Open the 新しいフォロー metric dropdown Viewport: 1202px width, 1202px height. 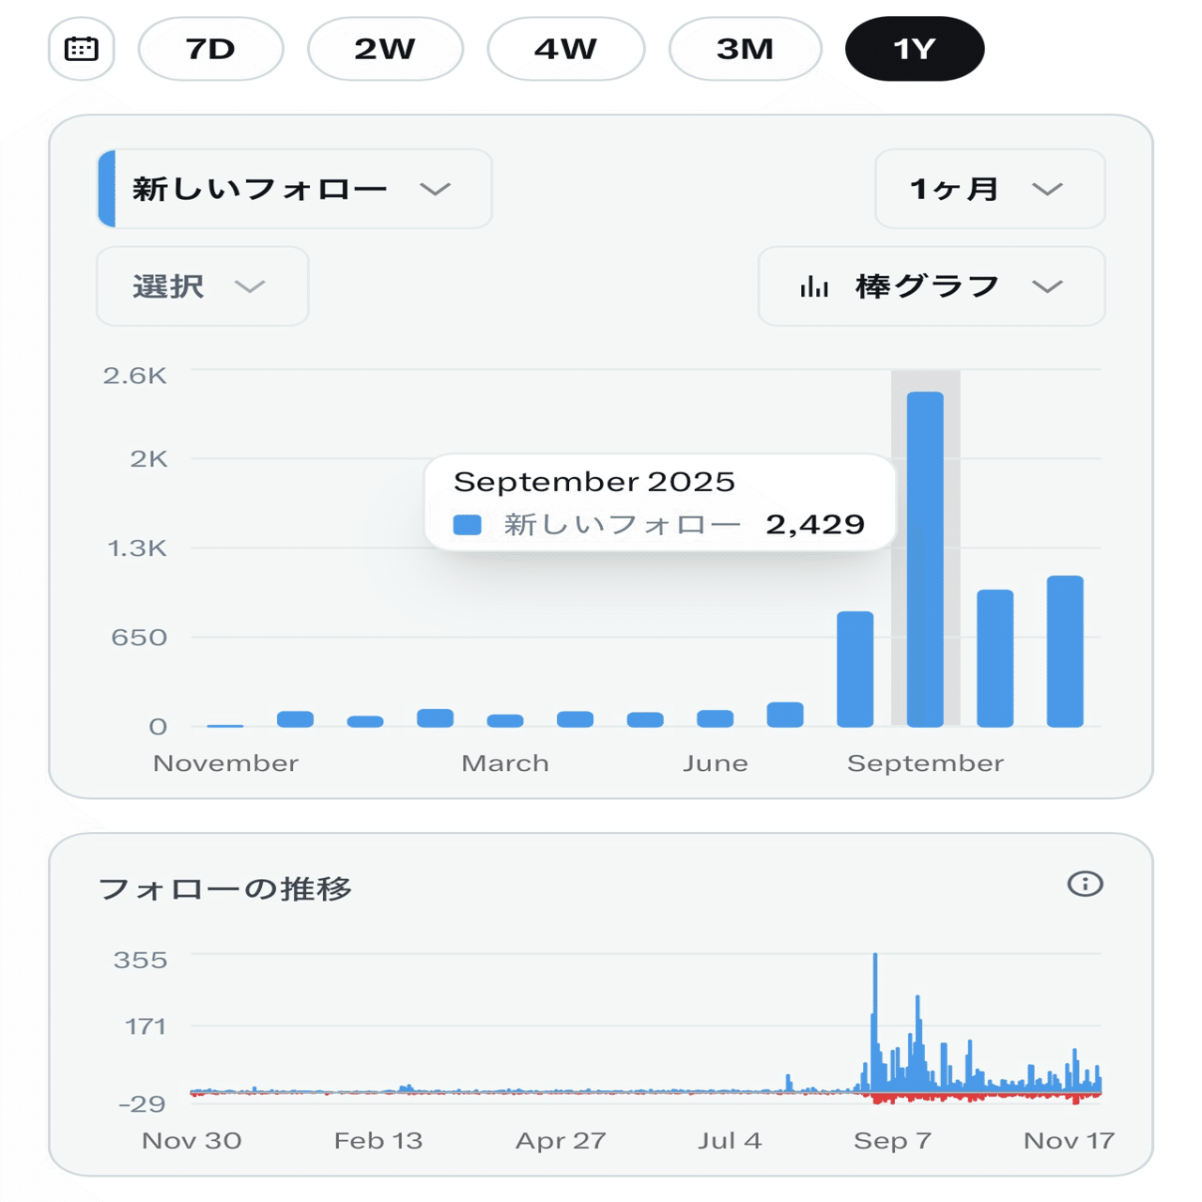click(291, 189)
